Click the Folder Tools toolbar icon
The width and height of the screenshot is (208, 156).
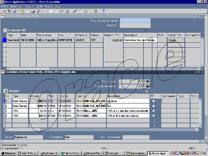click(x=96, y=11)
